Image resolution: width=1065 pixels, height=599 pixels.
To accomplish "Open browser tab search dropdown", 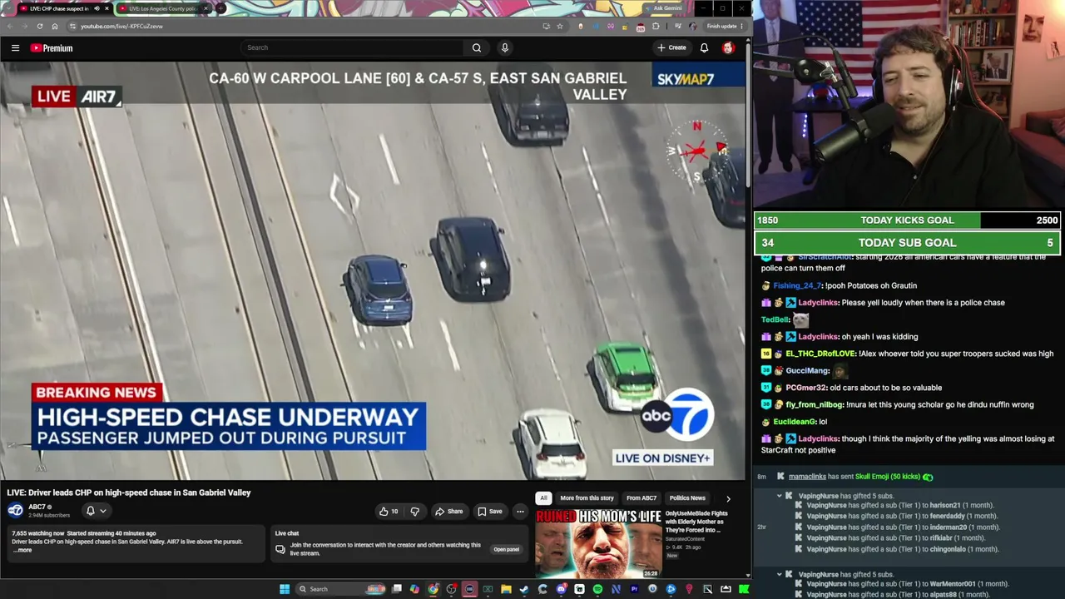I will tap(8, 8).
